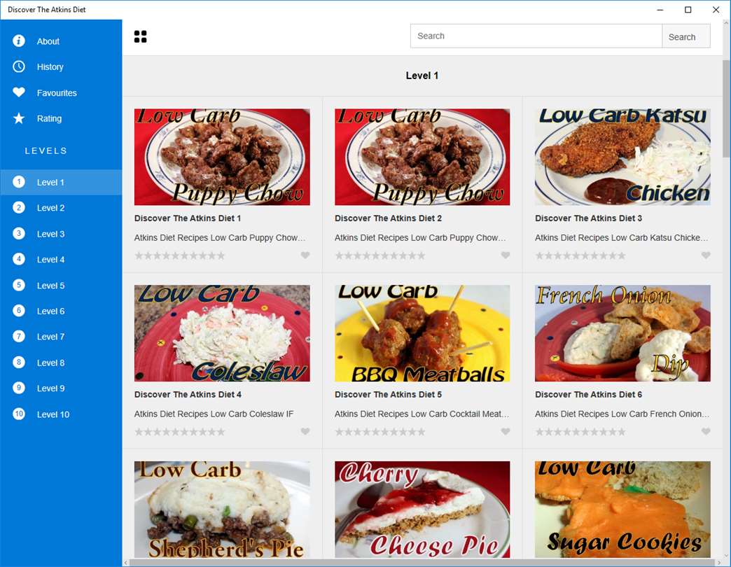Favourite Discover The Atkins Diet 6 heart

click(706, 431)
